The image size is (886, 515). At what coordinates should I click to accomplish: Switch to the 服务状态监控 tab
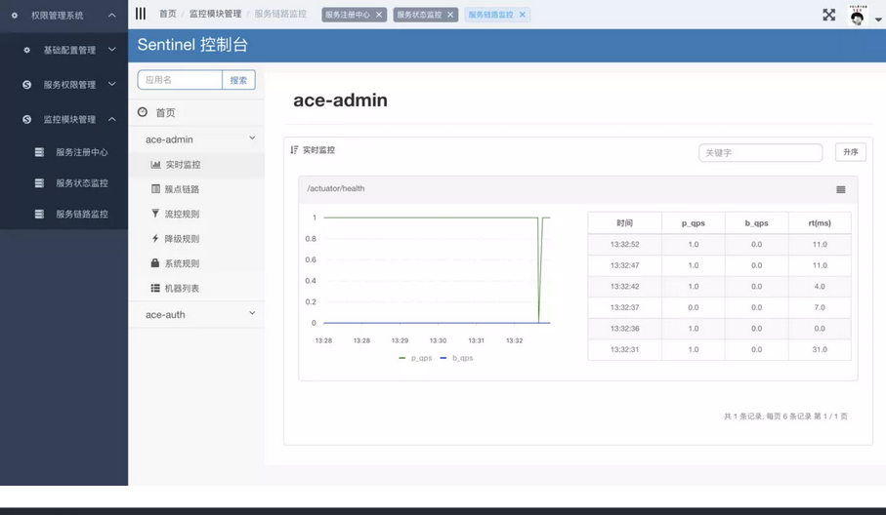tap(419, 15)
